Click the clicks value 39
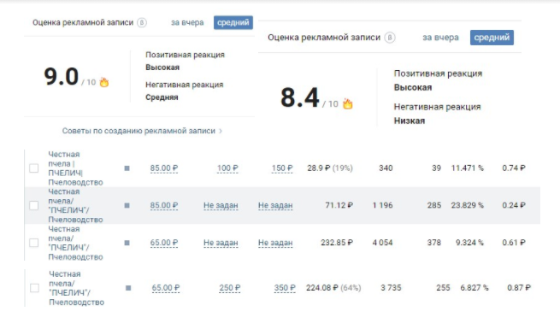 click(436, 168)
